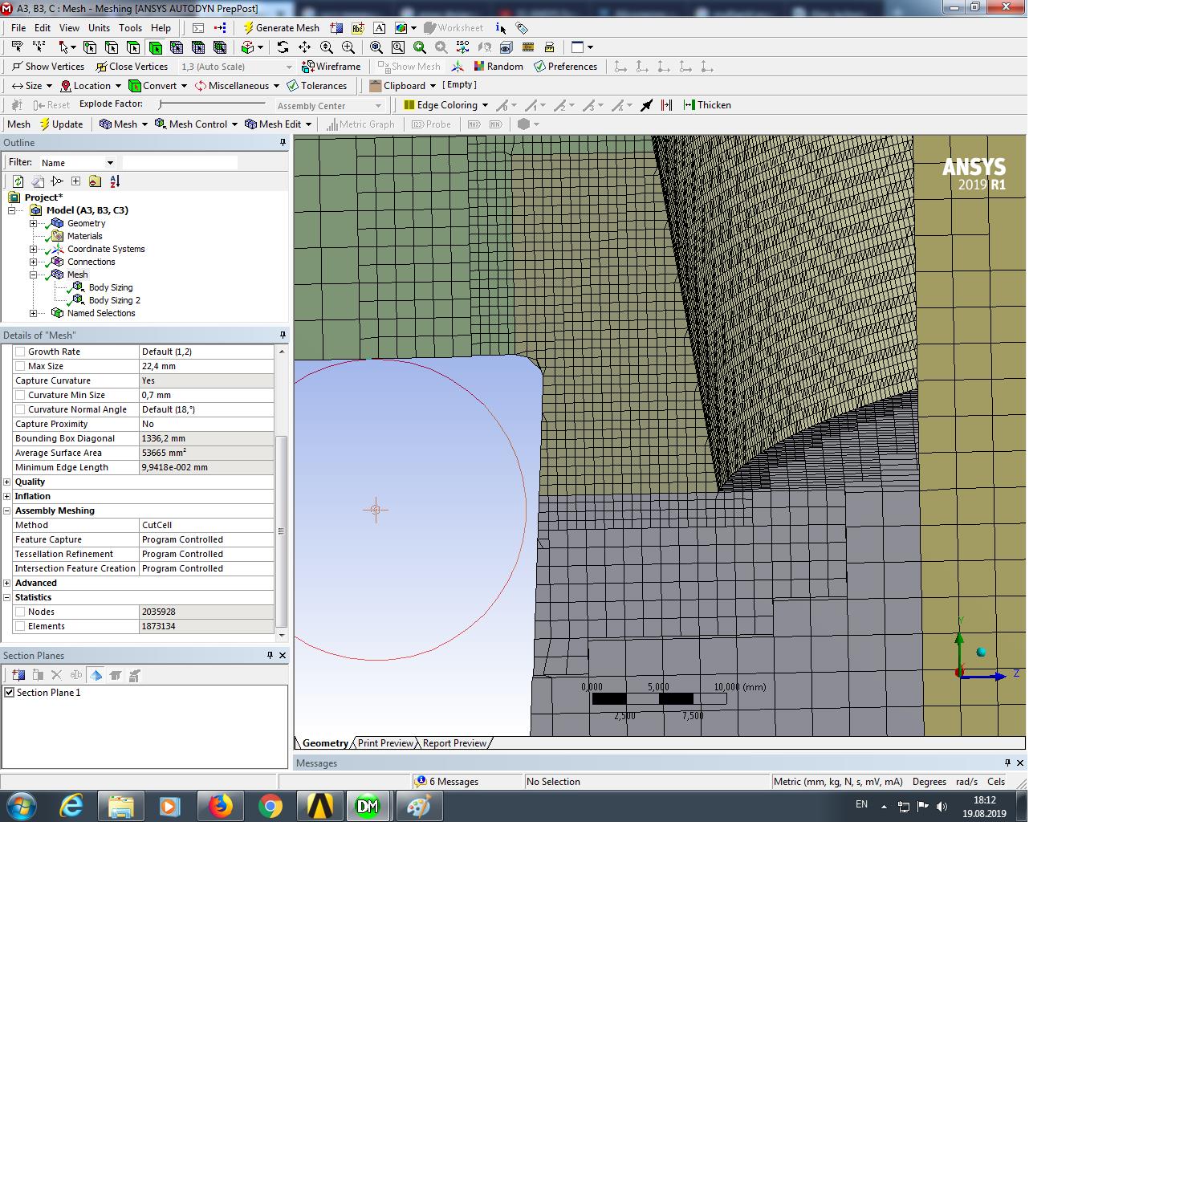Switch to the Print Preview tab

385,743
